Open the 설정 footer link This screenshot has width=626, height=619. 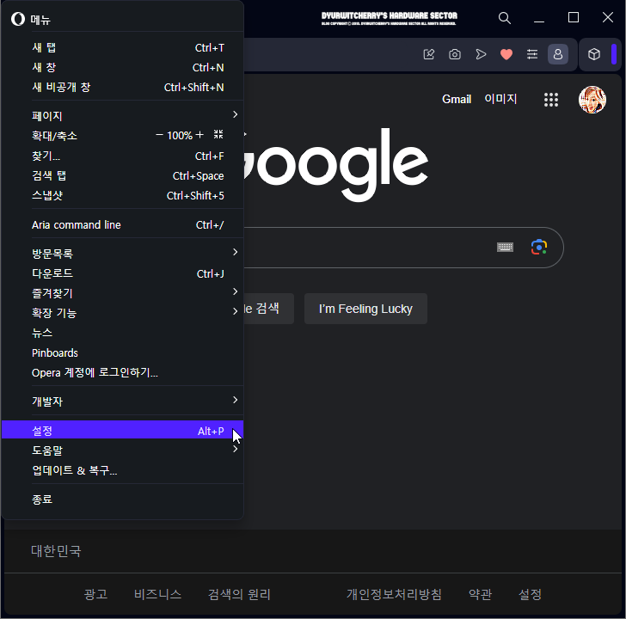[530, 594]
